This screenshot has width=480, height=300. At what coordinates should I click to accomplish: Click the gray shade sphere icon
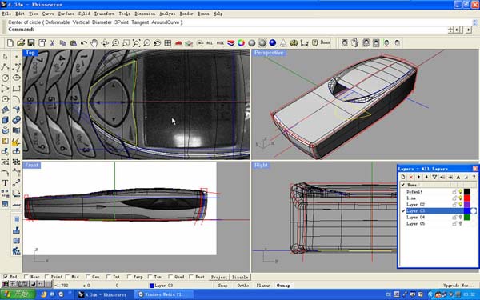(252, 43)
